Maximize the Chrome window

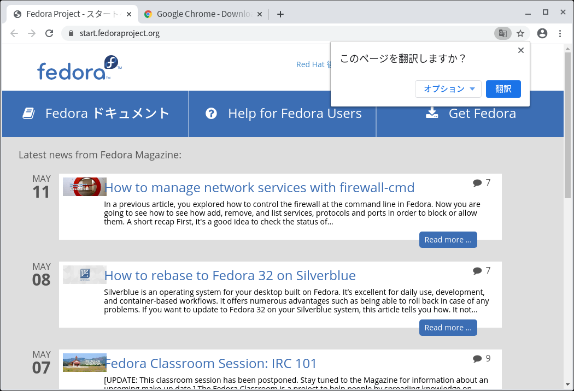point(546,13)
